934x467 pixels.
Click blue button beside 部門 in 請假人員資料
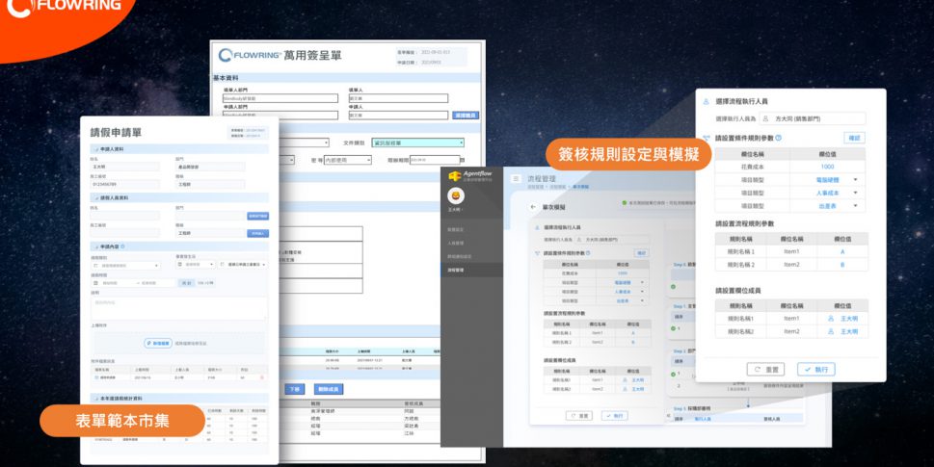tap(258, 216)
